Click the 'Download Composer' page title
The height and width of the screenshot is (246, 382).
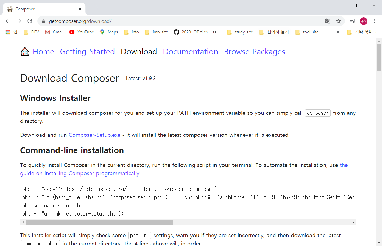pos(69,78)
